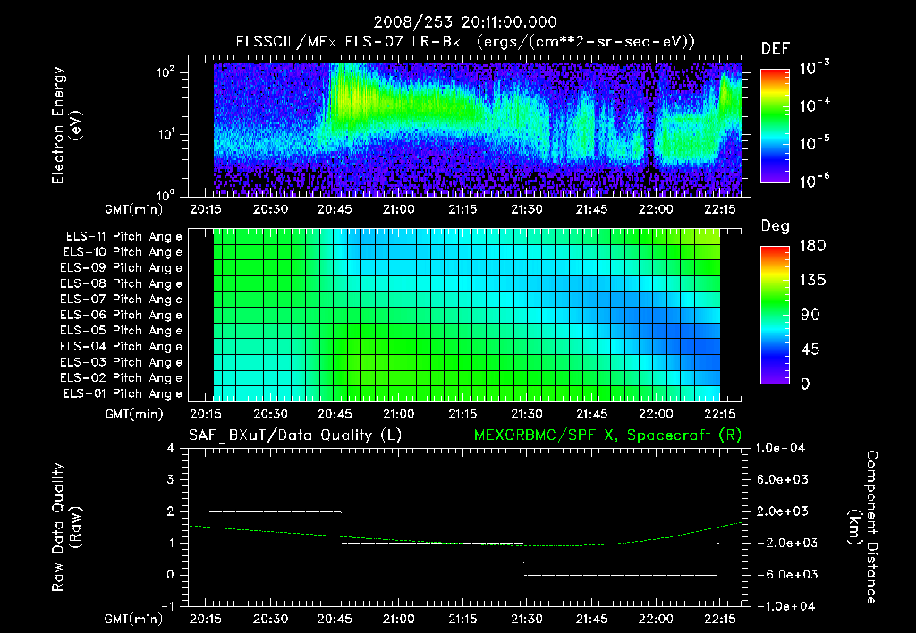The image size is (916, 633).
Task: Select the ELS-10 Pitch Angle row label
Action: pos(123,252)
